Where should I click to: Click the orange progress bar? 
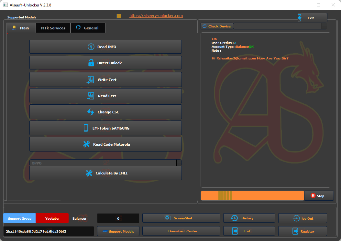point(252,195)
